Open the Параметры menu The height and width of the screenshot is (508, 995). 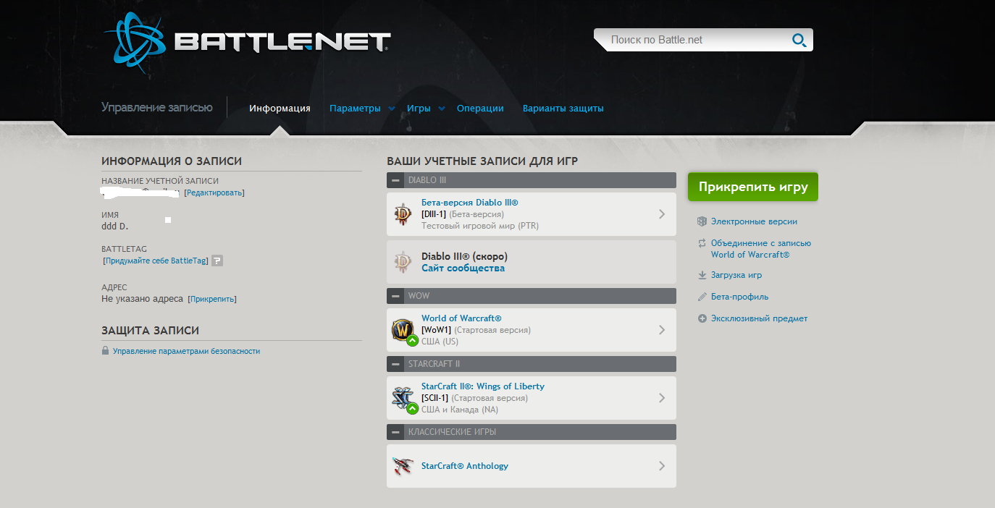click(x=355, y=109)
